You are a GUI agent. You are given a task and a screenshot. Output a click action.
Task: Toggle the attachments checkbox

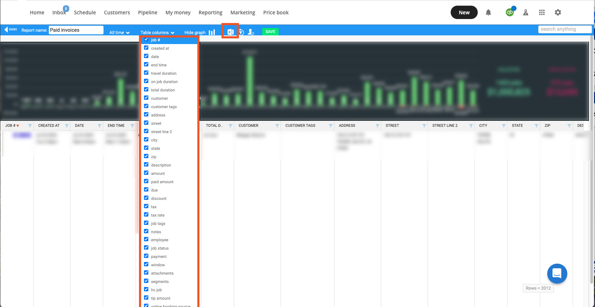coord(146,273)
